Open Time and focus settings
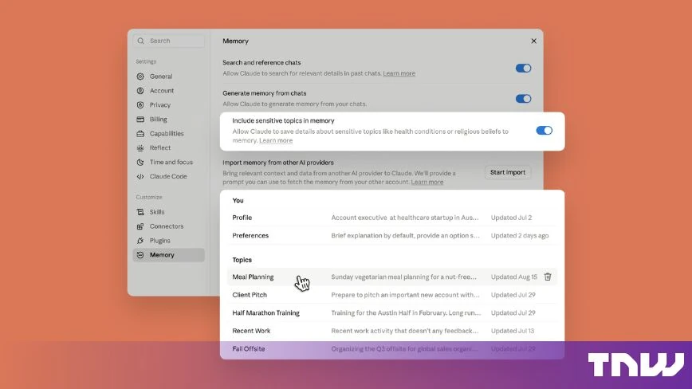692x389 pixels. coord(168,162)
